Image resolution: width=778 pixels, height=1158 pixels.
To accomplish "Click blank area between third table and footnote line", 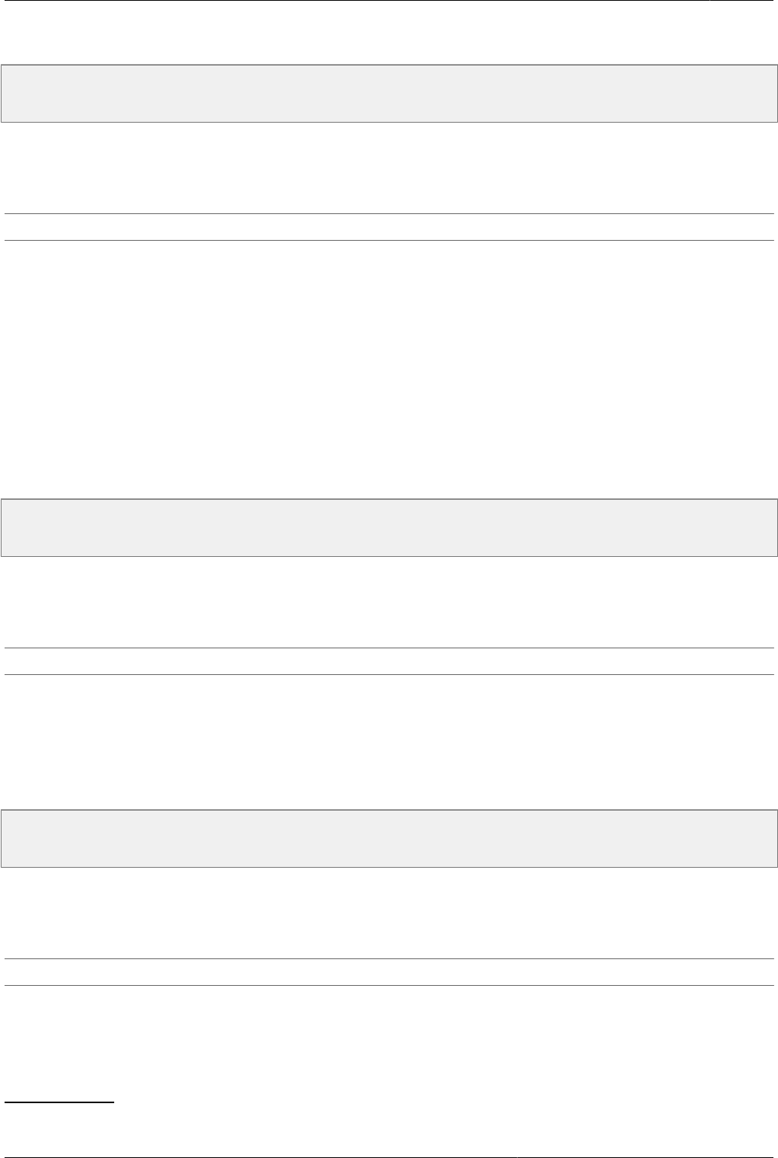I will [389, 1044].
